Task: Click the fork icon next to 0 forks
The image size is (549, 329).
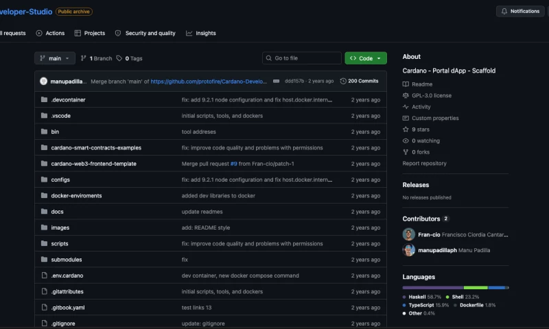Action: 406,152
